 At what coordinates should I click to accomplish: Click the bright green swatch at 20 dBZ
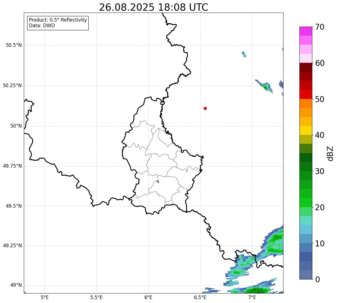(306, 202)
